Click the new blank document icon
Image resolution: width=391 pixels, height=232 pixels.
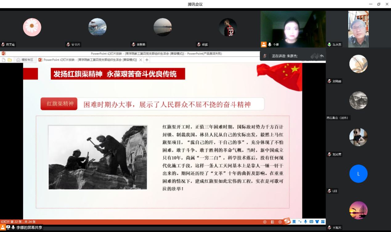(x=4, y=60)
